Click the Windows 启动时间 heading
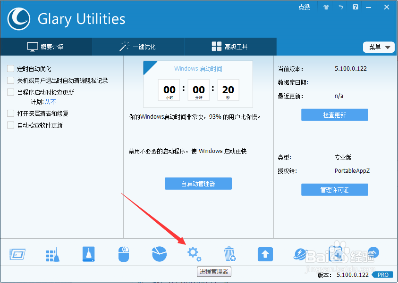398x283 pixels. tap(198, 69)
